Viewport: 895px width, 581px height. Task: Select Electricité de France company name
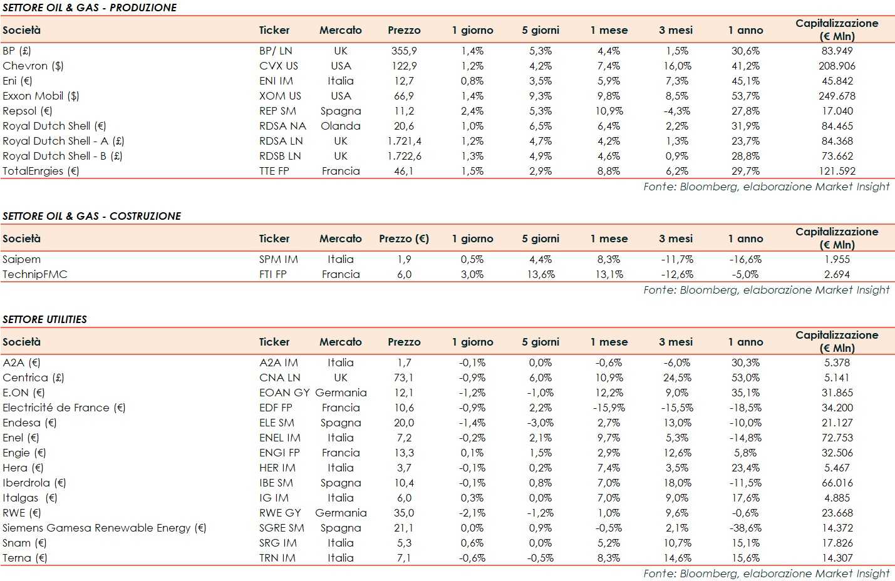click(64, 408)
